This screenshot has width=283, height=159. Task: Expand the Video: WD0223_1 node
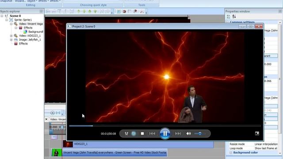coord(11,36)
